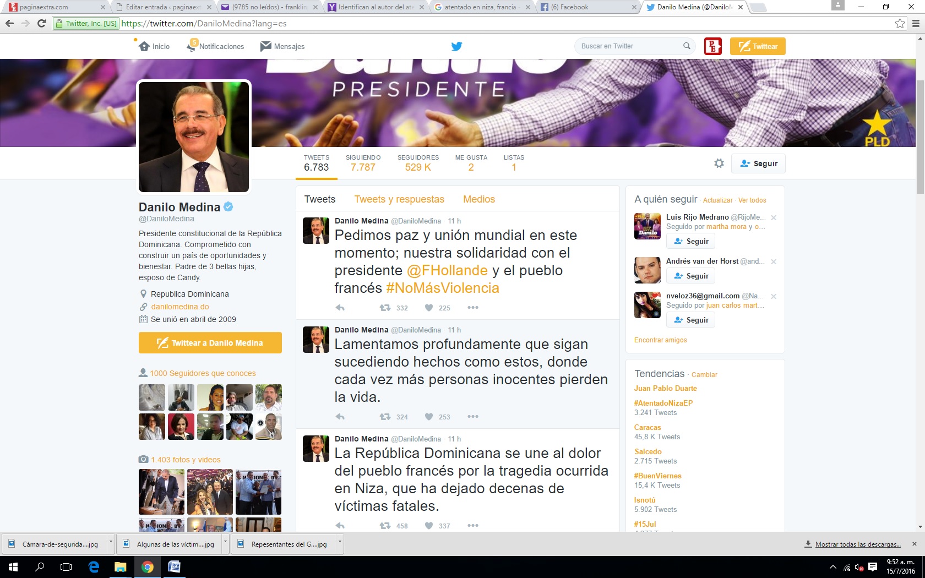Click Twittear a Danilo Medina button
Image resolution: width=925 pixels, height=578 pixels.
pos(210,343)
